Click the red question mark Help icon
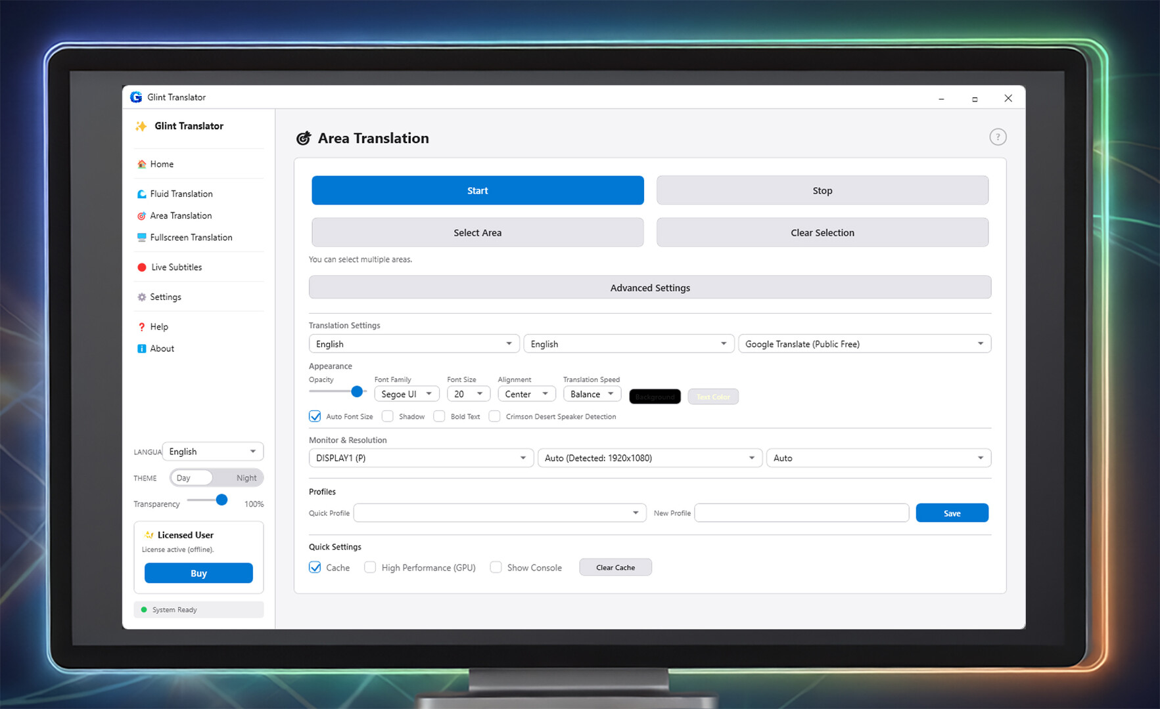The image size is (1160, 709). click(x=141, y=326)
